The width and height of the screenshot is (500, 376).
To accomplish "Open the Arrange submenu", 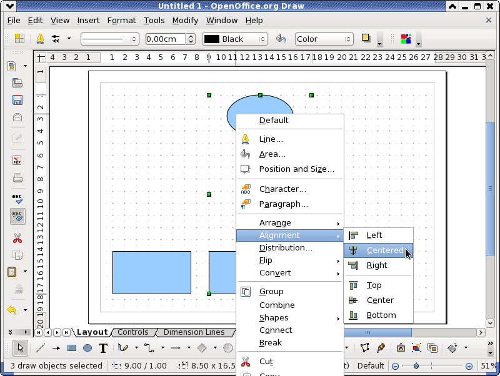I will pos(290,223).
